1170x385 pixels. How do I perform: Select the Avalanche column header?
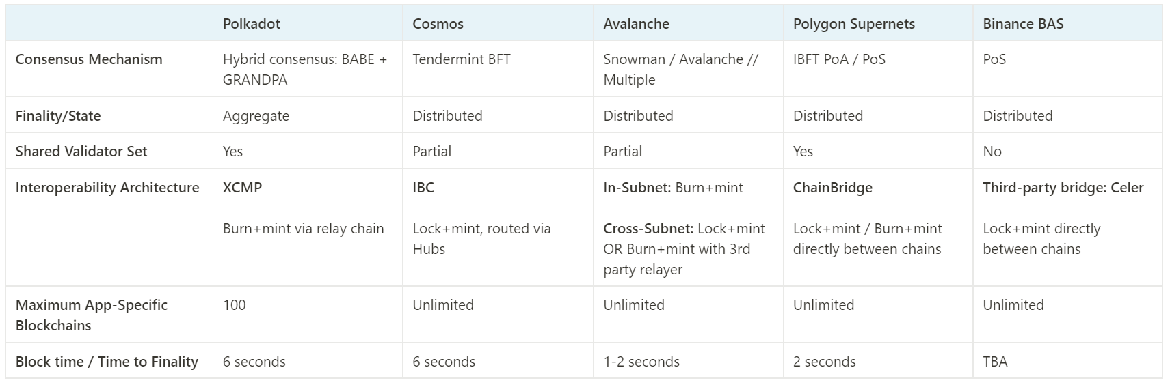pyautogui.click(x=636, y=24)
